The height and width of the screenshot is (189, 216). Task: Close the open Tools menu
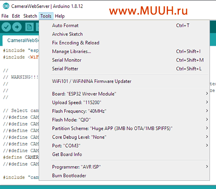pos(46,16)
